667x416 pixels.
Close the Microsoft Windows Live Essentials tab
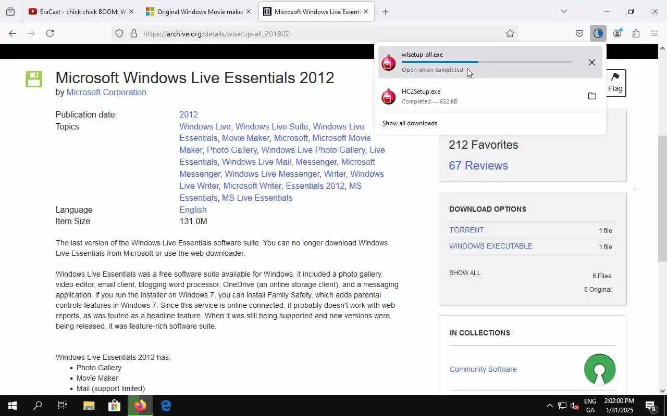point(366,11)
